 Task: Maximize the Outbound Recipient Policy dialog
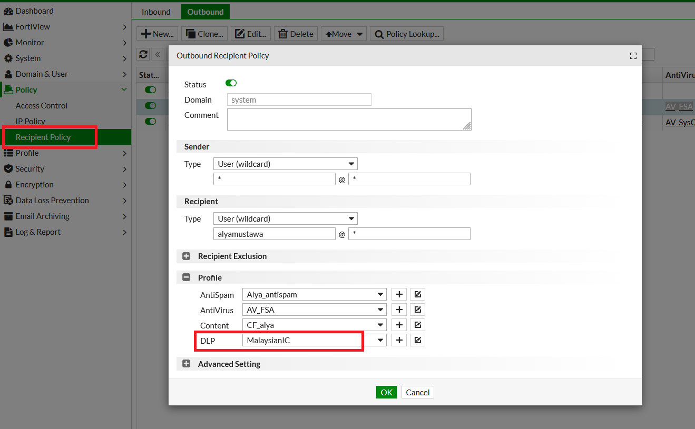tap(633, 56)
